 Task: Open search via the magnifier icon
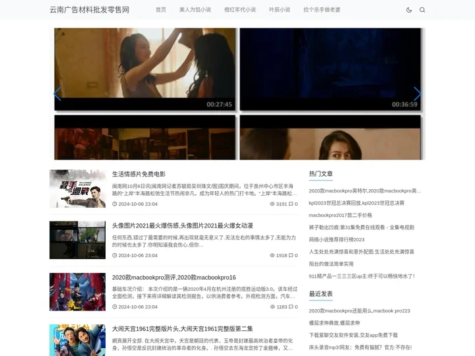[x=422, y=10]
